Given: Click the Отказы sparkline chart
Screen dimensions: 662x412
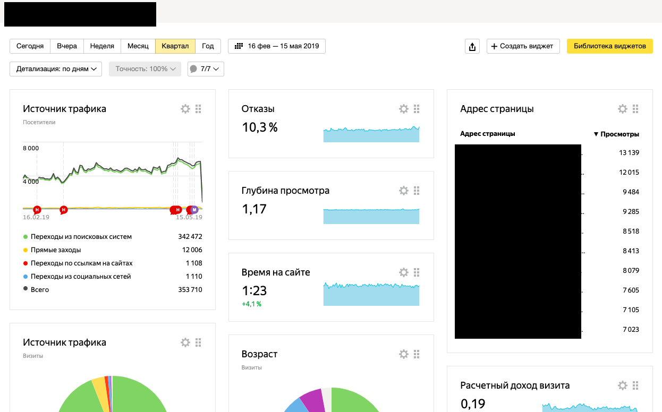Looking at the screenshot, I should (371, 134).
